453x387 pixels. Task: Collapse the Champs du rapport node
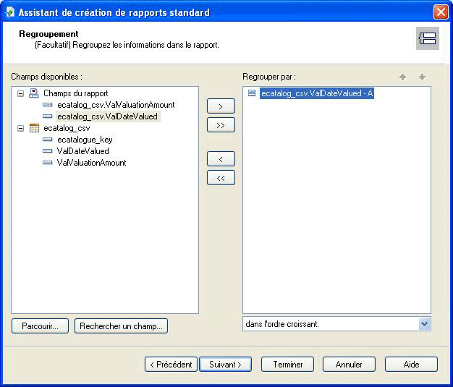[x=20, y=93]
